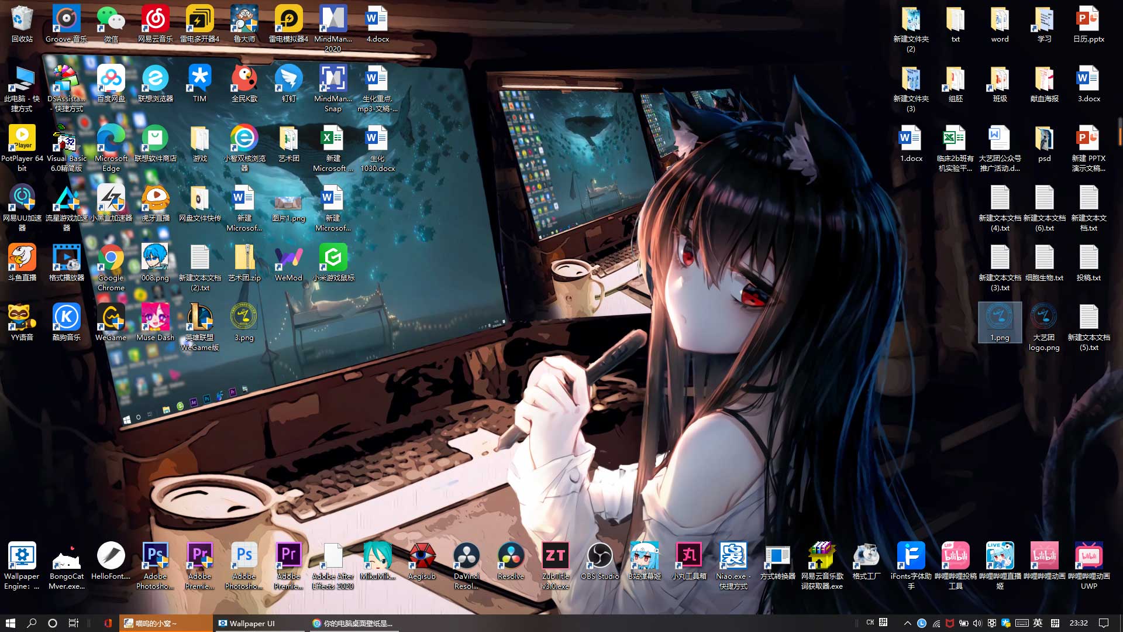Select the 小米游戏鼠标 desktop icon
Image resolution: width=1123 pixels, height=632 pixels.
(x=333, y=263)
